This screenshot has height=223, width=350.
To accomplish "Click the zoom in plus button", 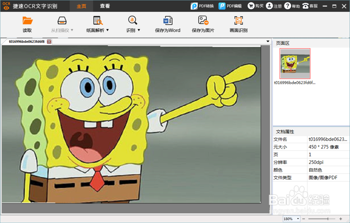I will pyautogui.click(x=341, y=219).
